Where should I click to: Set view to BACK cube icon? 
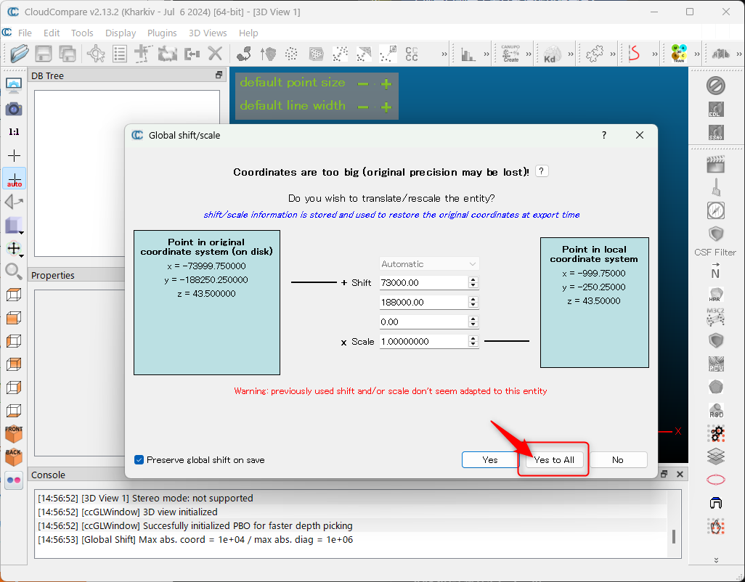14,456
